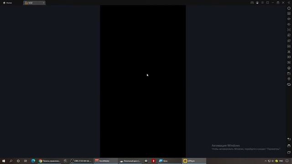Open Task View in taskbar
This screenshot has height=164, width=292.
pos(26,161)
